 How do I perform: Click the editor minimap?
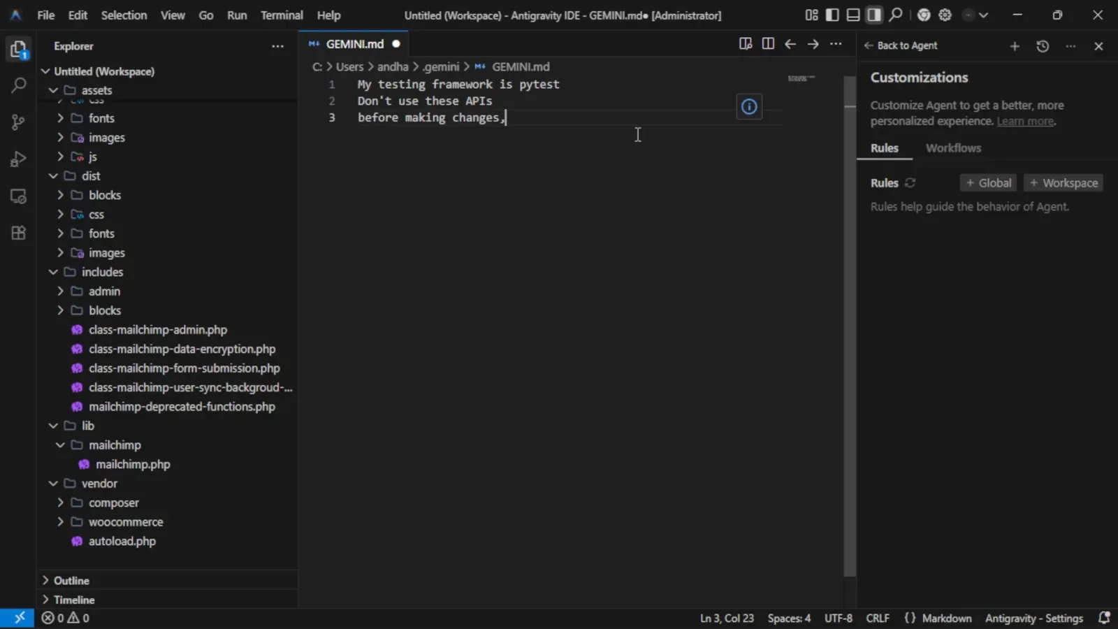click(801, 78)
